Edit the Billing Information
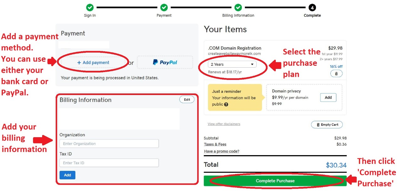402x191 pixels. pos(187,99)
